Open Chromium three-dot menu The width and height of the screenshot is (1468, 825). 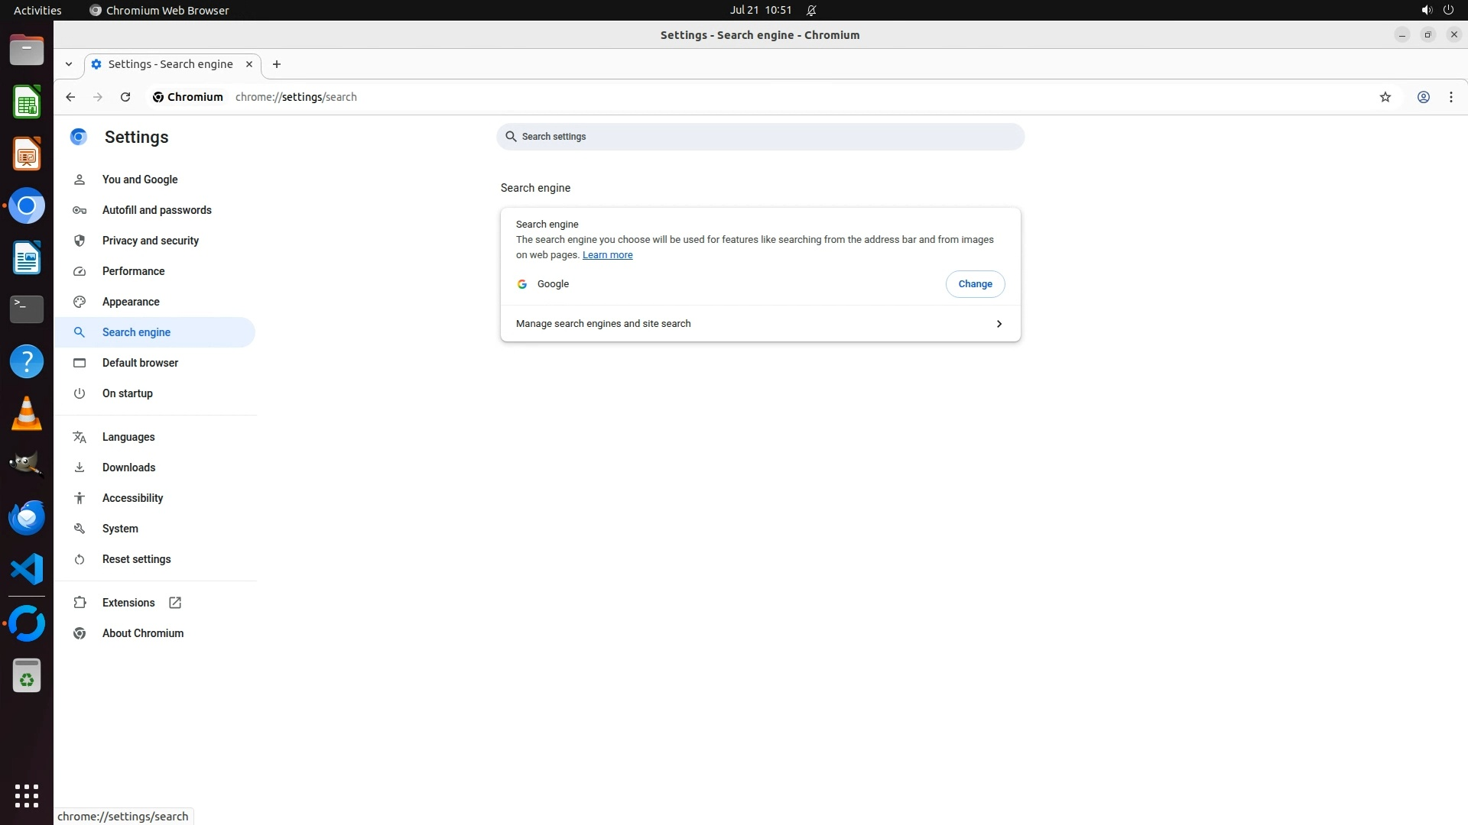click(x=1450, y=97)
